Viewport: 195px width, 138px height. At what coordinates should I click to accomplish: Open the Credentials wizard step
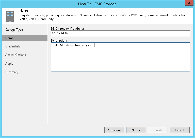pyautogui.click(x=13, y=46)
